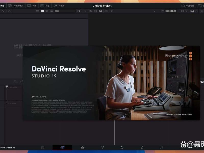Screen dimensions: 204x153
Task: Click the Blackmagicdesign logo on splash
Action: click(x=178, y=56)
